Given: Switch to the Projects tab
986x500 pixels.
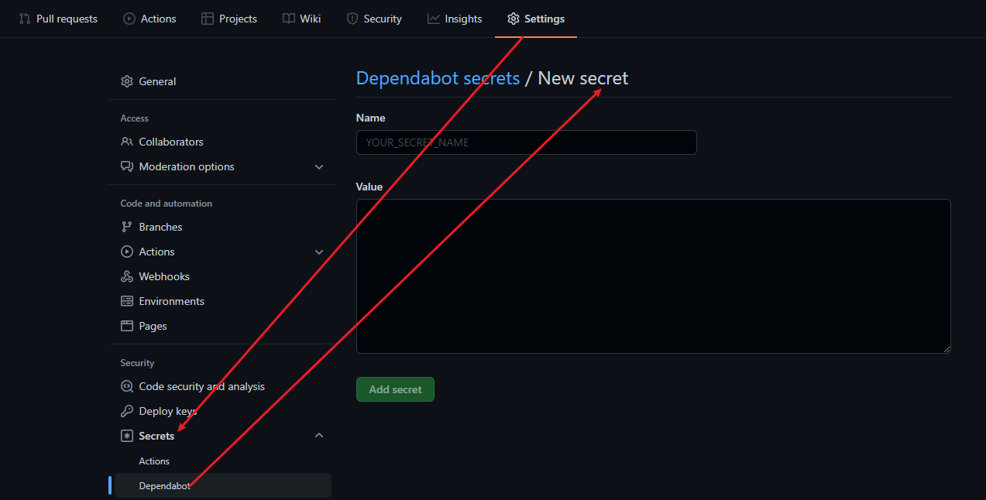Looking at the screenshot, I should [x=229, y=19].
